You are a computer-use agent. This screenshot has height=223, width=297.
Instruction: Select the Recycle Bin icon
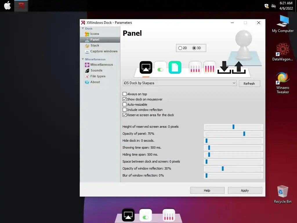[x=282, y=194]
